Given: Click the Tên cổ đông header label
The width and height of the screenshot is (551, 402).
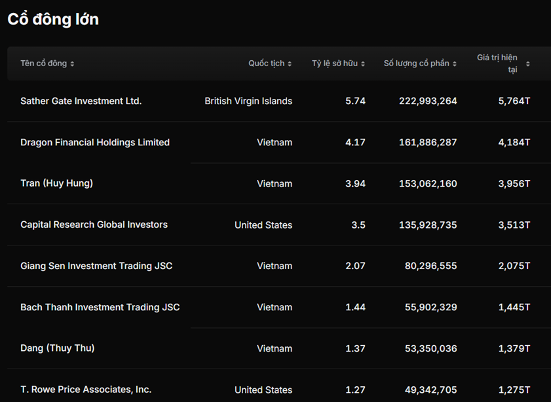Looking at the screenshot, I should point(44,64).
